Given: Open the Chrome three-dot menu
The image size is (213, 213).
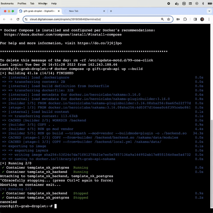Looking at the screenshot, I should [209, 19].
